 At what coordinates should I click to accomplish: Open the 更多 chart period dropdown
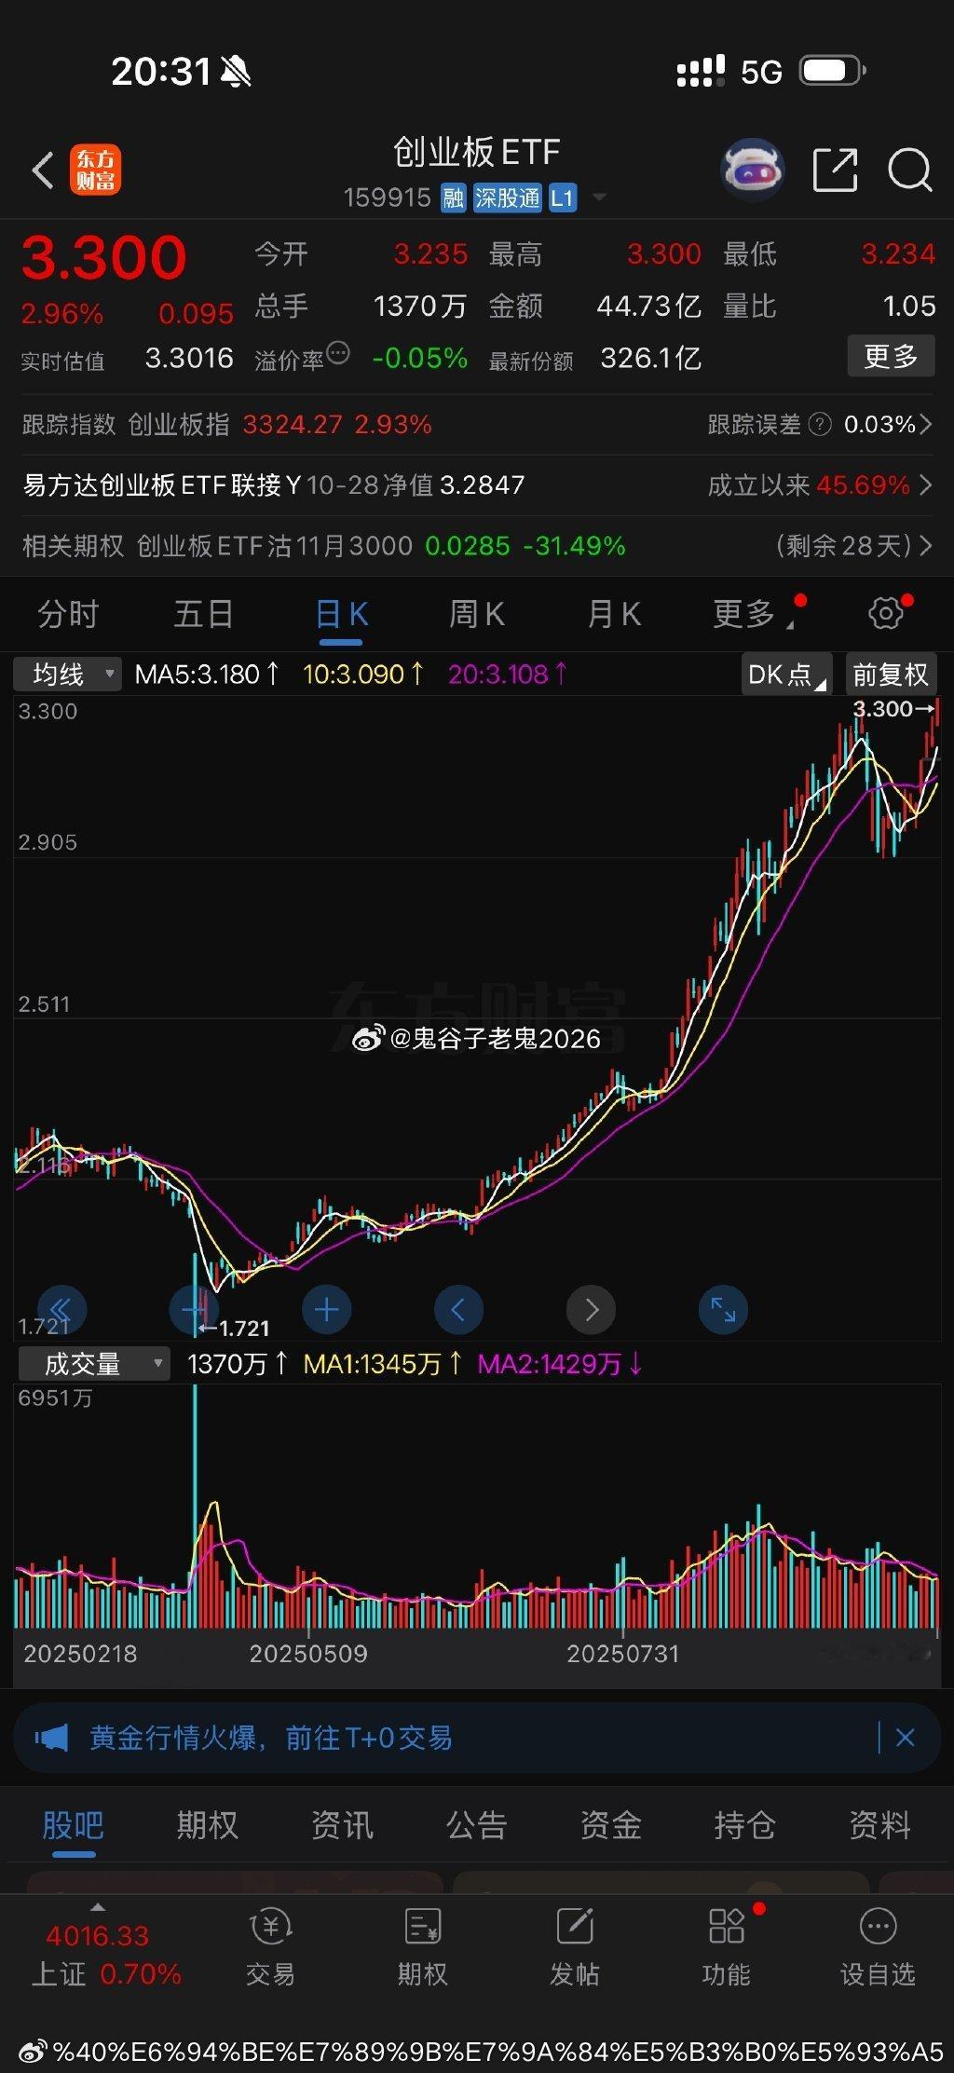[753, 614]
